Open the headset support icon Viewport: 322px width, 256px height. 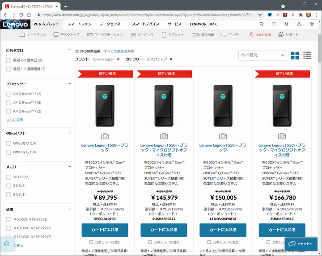[286, 24]
